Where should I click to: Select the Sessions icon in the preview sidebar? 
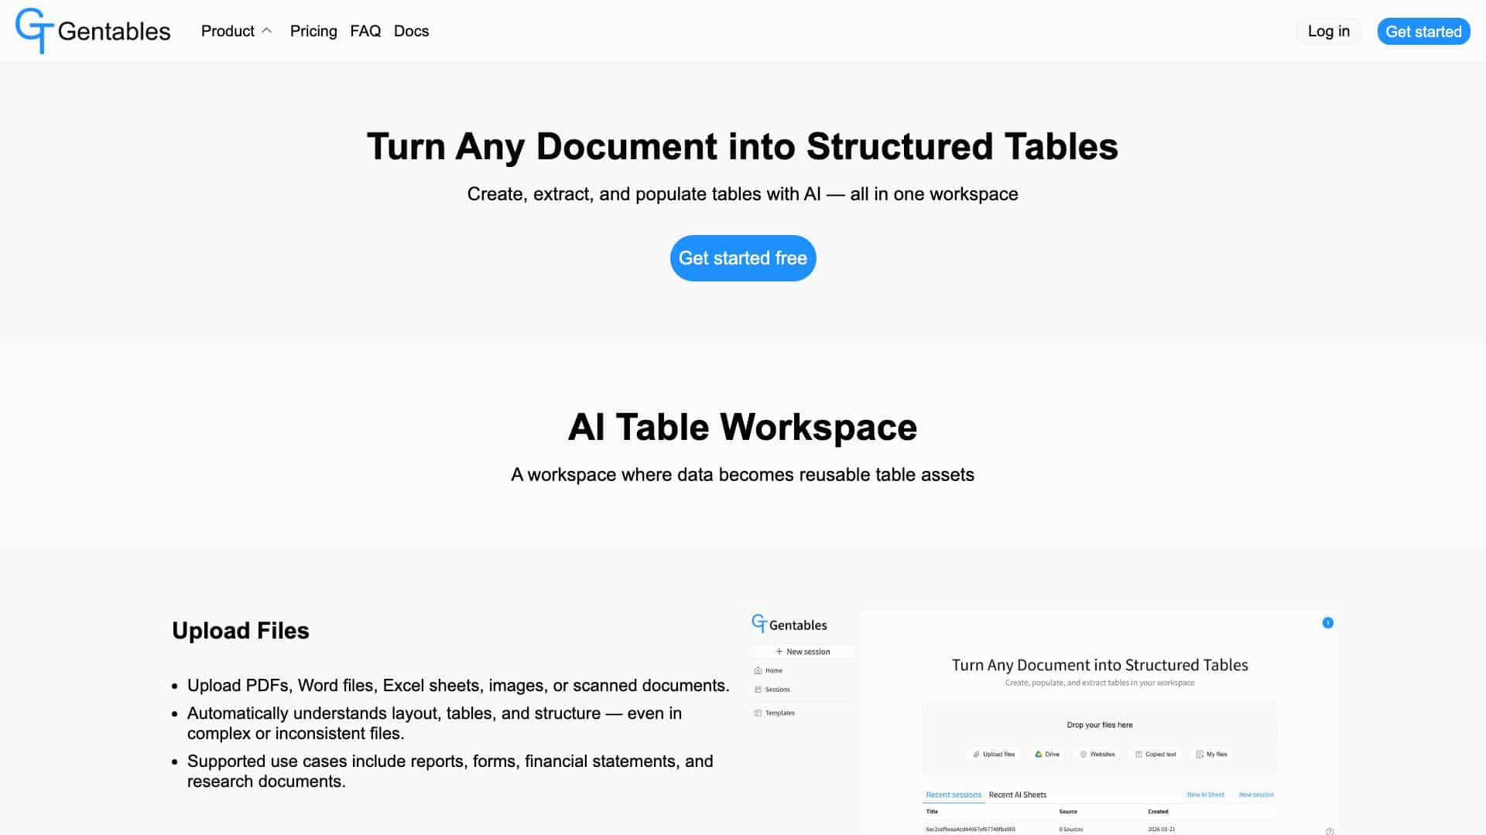click(758, 690)
